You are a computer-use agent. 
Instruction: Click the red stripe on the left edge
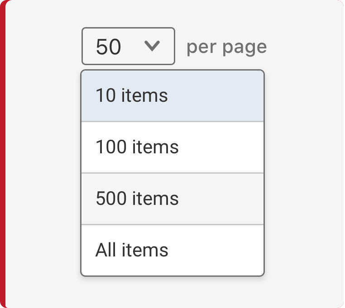(2, 154)
